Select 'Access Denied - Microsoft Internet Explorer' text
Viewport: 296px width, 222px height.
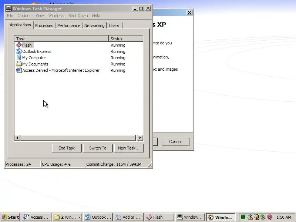pyautogui.click(x=61, y=70)
